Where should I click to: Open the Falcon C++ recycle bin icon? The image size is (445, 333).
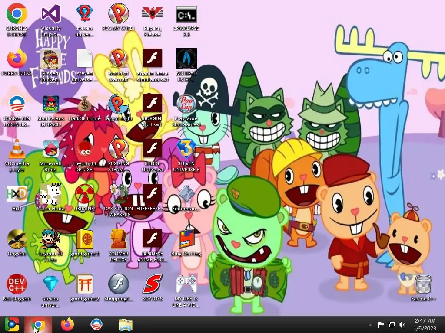coord(423,284)
